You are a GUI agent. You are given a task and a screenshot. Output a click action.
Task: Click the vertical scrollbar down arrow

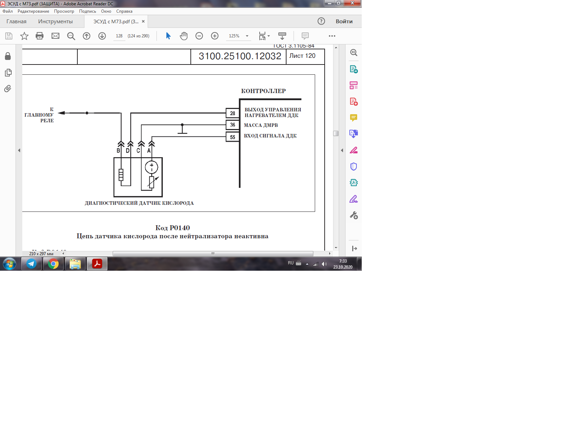tap(336, 248)
